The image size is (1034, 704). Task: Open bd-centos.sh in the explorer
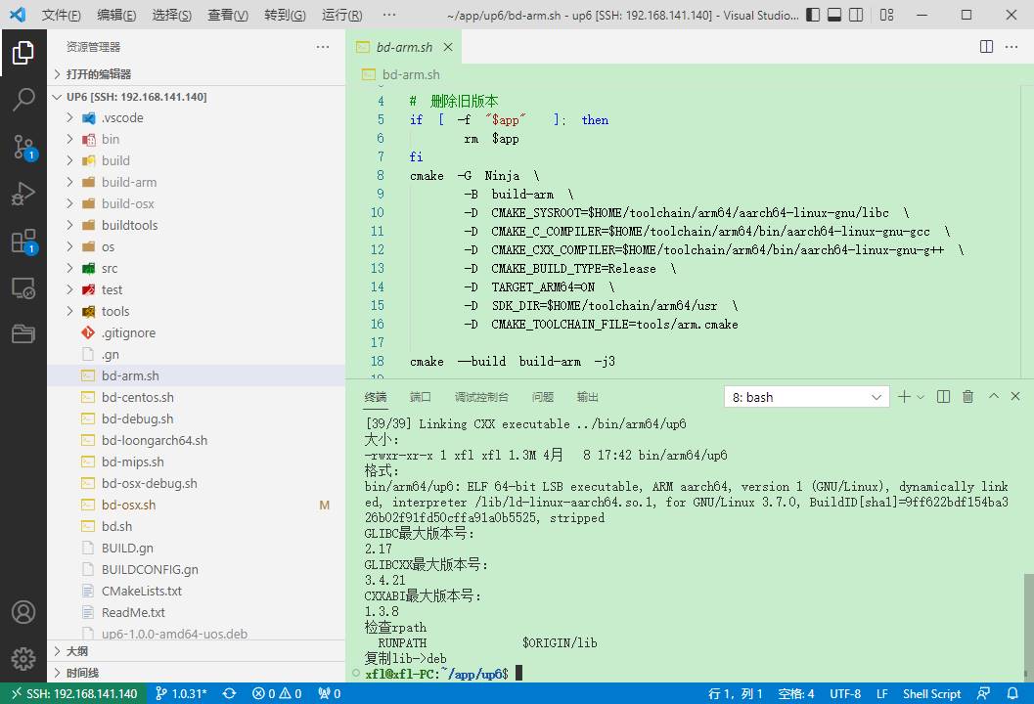tap(137, 397)
